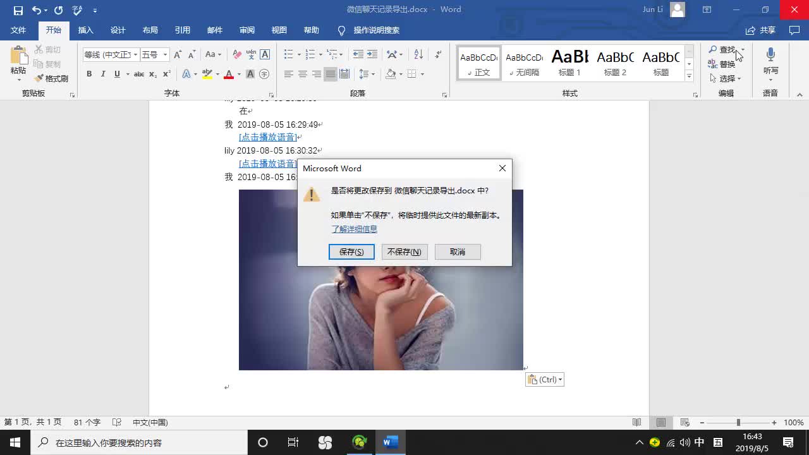Switch to the 布局 tab
This screenshot has width=809, height=455.
tap(150, 30)
